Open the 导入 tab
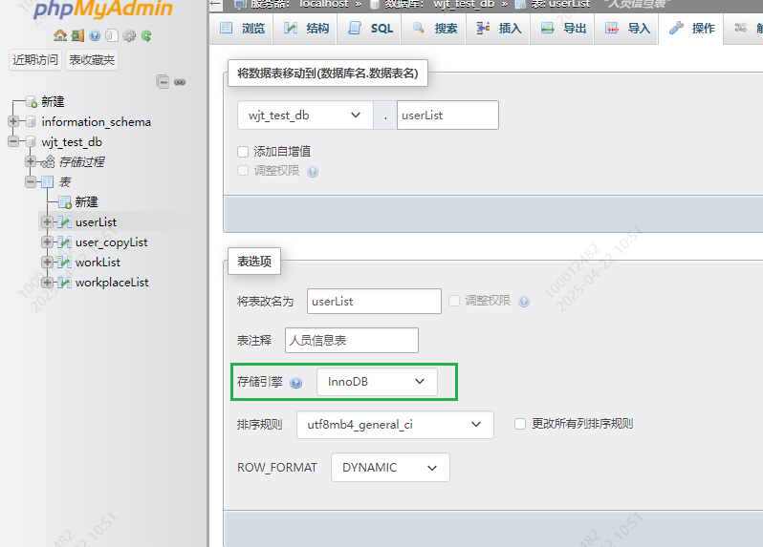This screenshot has height=547, width=763. click(627, 29)
